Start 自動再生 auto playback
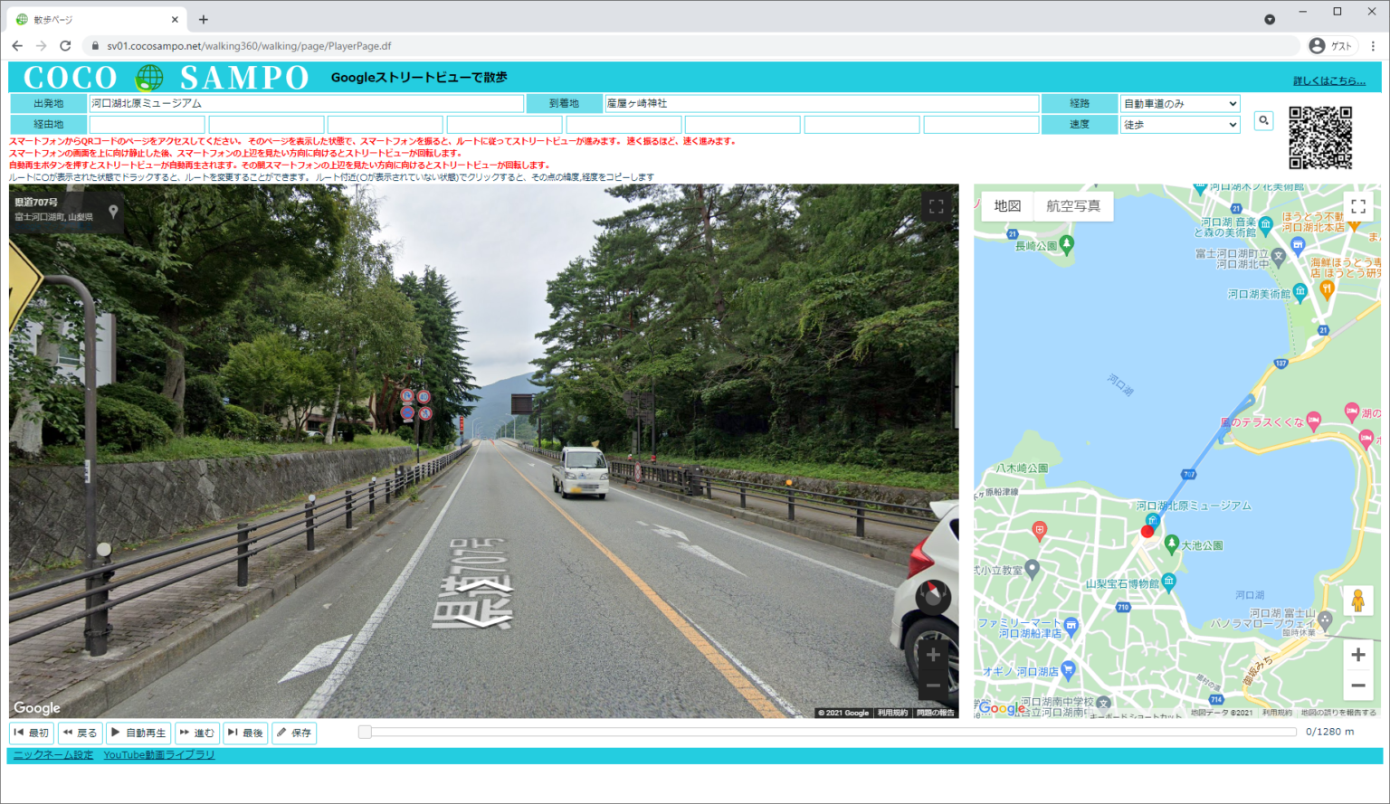1390x804 pixels. click(138, 733)
